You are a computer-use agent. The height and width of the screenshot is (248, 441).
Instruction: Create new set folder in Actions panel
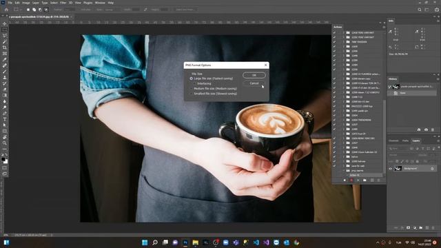365,180
